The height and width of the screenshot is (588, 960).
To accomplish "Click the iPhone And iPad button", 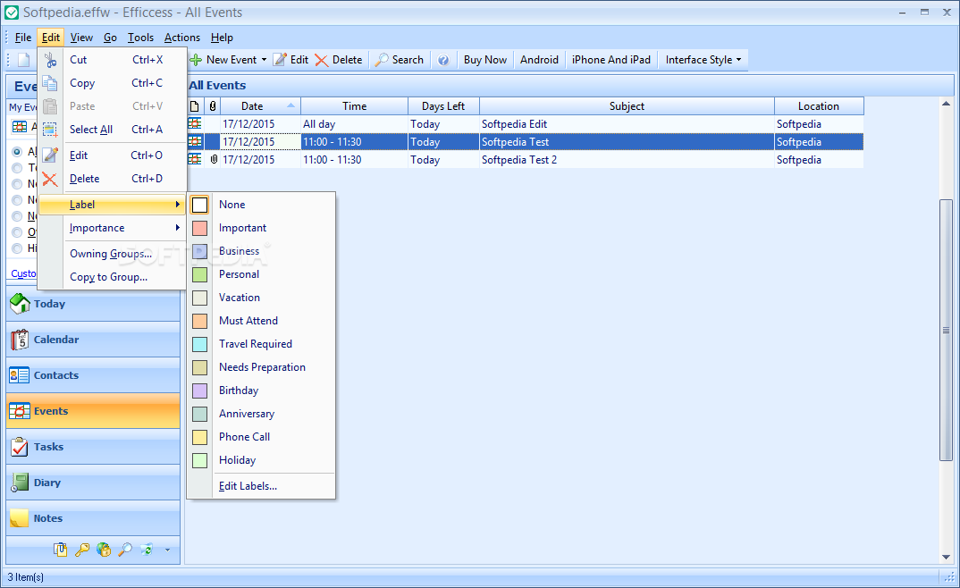I will 611,59.
